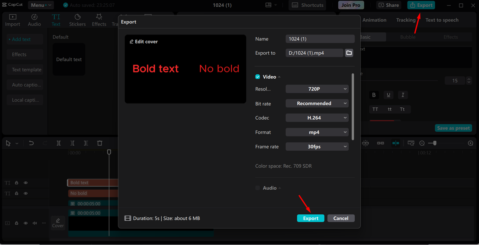This screenshot has height=245, width=479.
Task: Select Add text in the sidebar
Action: (x=25, y=39)
